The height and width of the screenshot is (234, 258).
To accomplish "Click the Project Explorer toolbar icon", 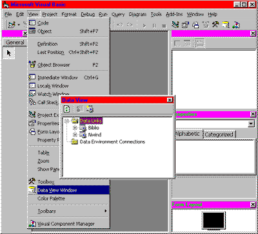I will 175,24.
